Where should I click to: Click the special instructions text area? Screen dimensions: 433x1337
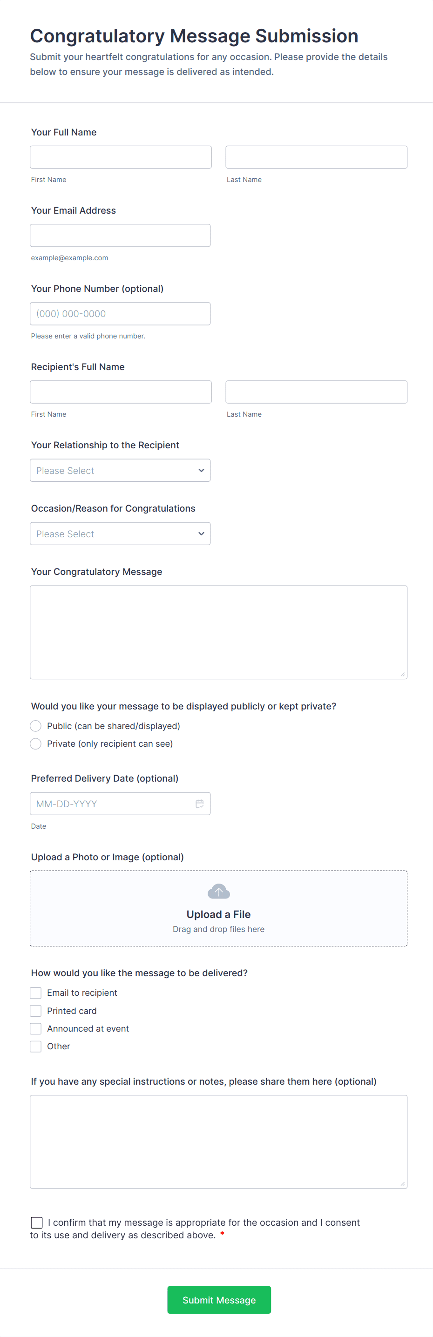tap(218, 1141)
